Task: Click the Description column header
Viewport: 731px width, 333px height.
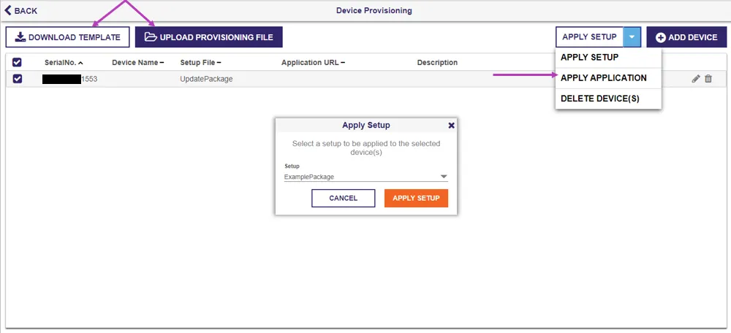Action: tap(437, 62)
